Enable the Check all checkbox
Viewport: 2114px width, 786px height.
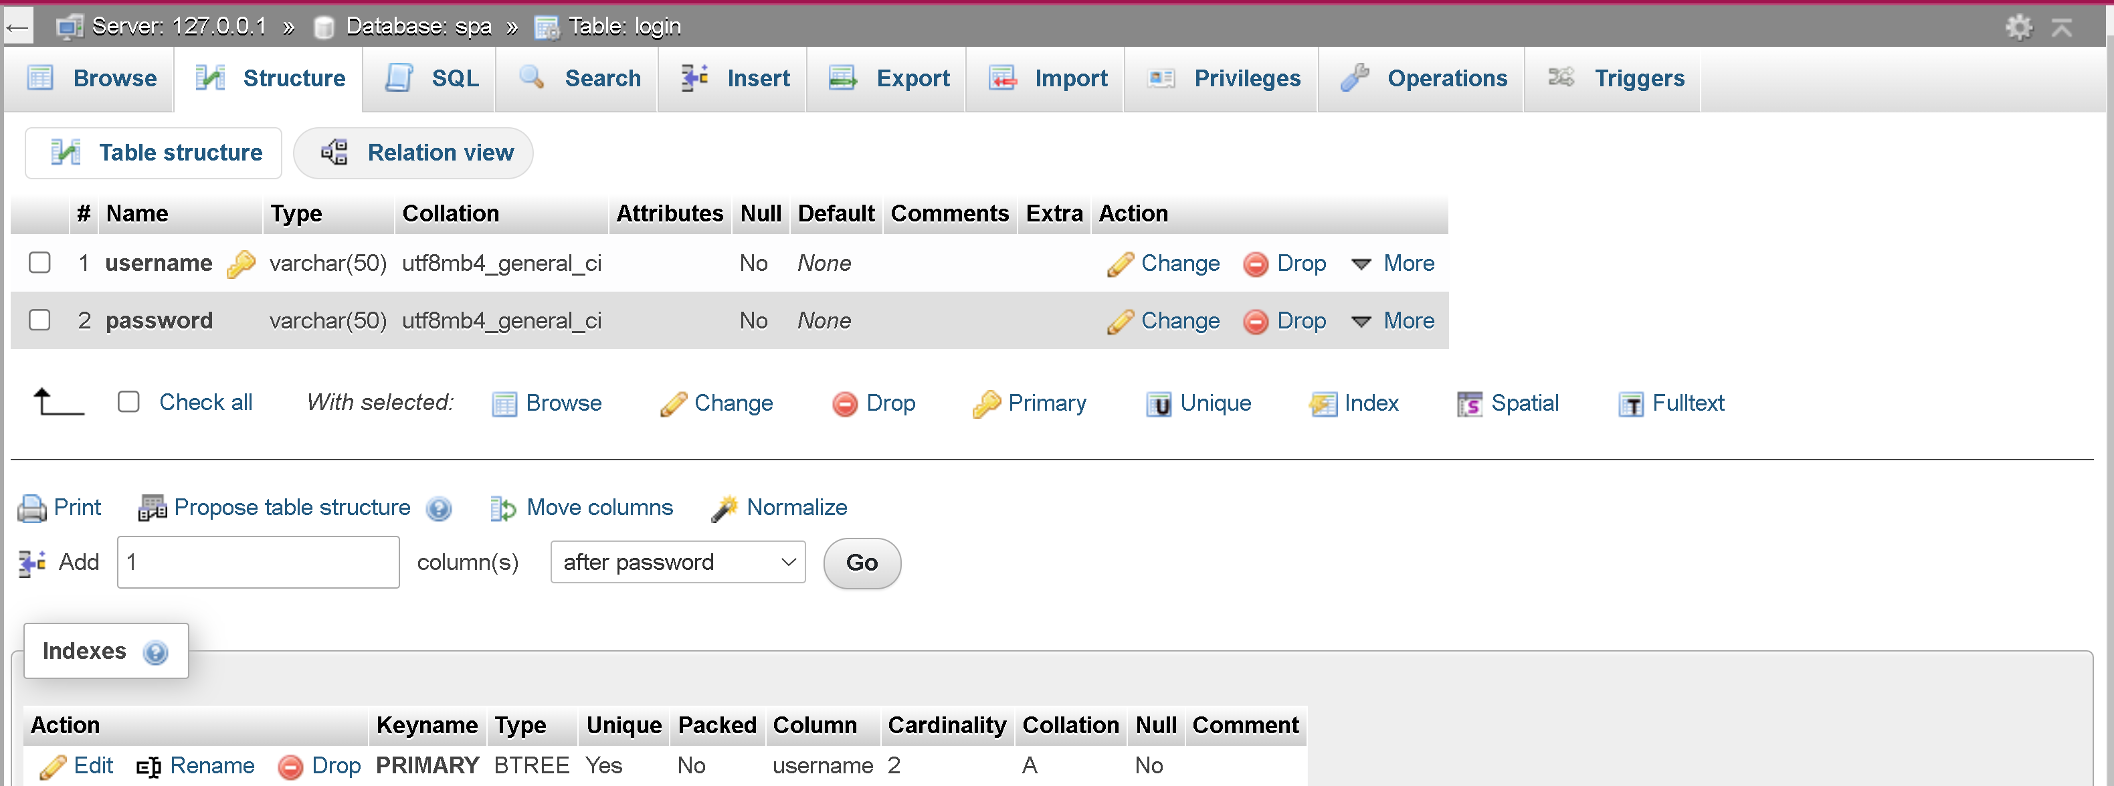point(129,402)
